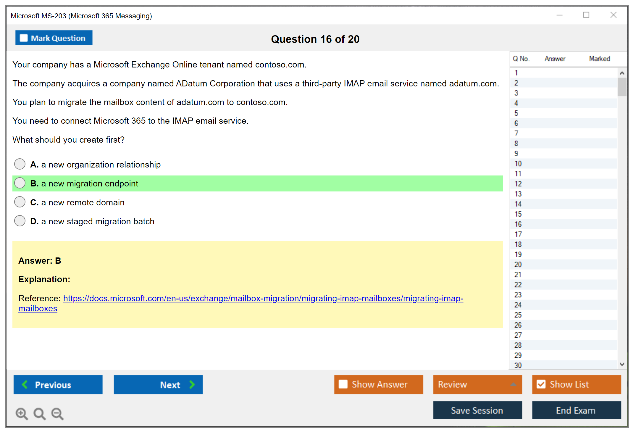Click the green right arrow on Next

click(192, 385)
